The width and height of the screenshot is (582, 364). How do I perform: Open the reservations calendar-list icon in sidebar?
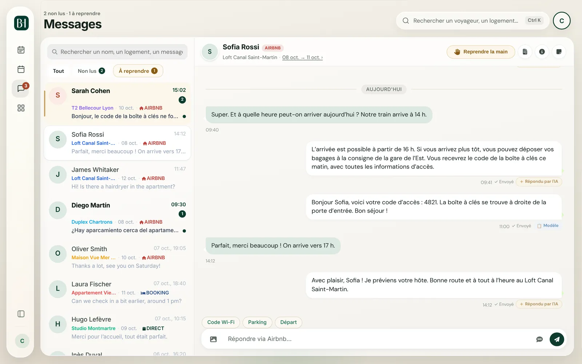[x=21, y=50]
